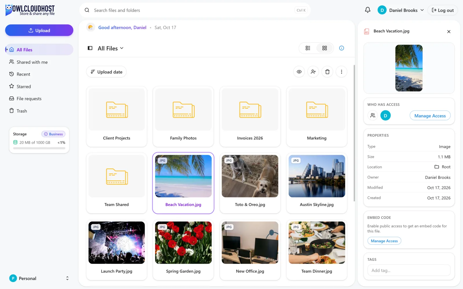The image size is (463, 289).
Task: Select the New Office.jpg thumbnail
Action: click(250, 243)
